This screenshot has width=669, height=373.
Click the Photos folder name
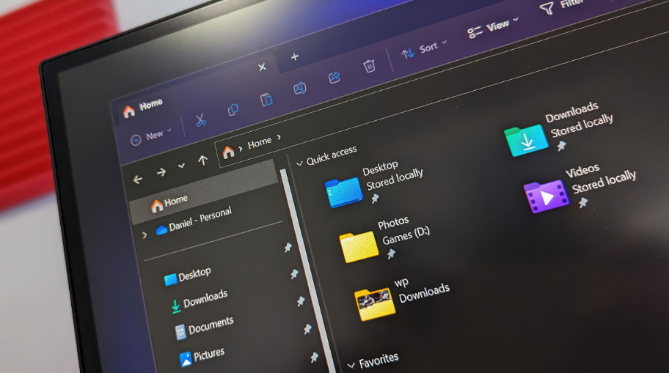pos(393,223)
